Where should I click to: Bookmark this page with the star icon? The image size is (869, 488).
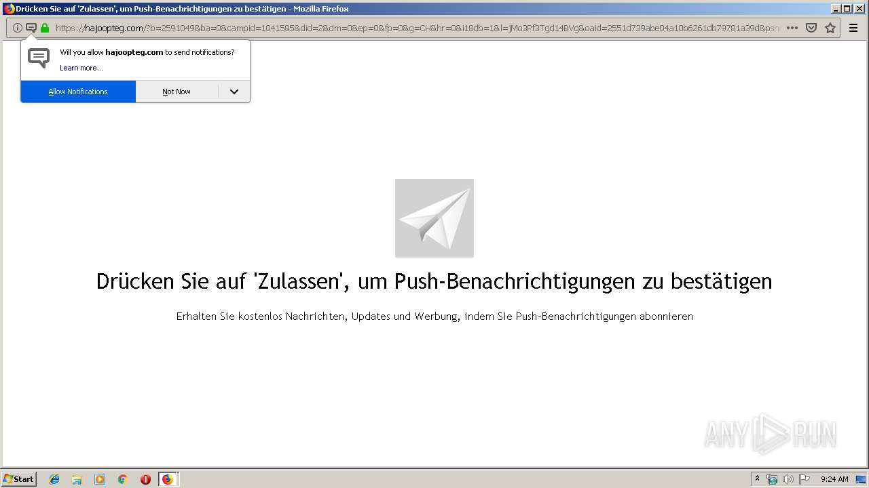pos(830,28)
